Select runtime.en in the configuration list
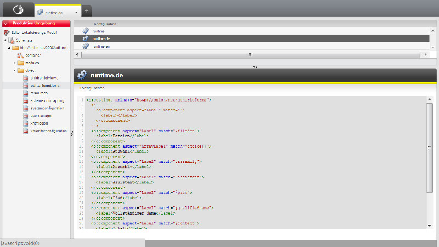Image resolution: width=439 pixels, height=247 pixels. 101,46
